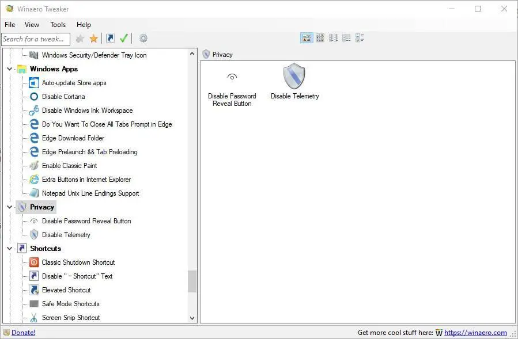The image size is (518, 339).
Task: Click the Enable Classic Paint icon
Action: [x=33, y=166]
